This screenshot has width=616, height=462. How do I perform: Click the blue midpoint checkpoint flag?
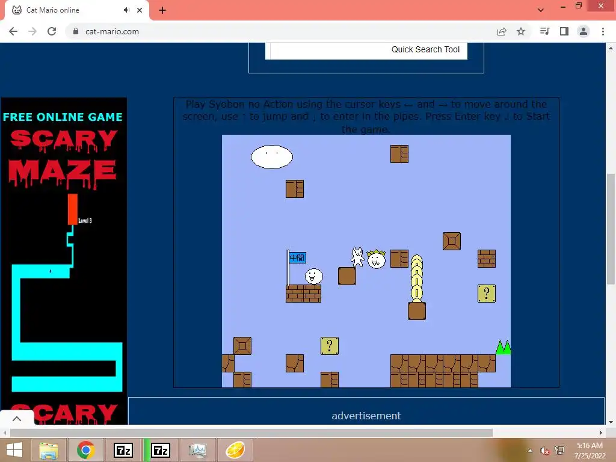(x=297, y=257)
